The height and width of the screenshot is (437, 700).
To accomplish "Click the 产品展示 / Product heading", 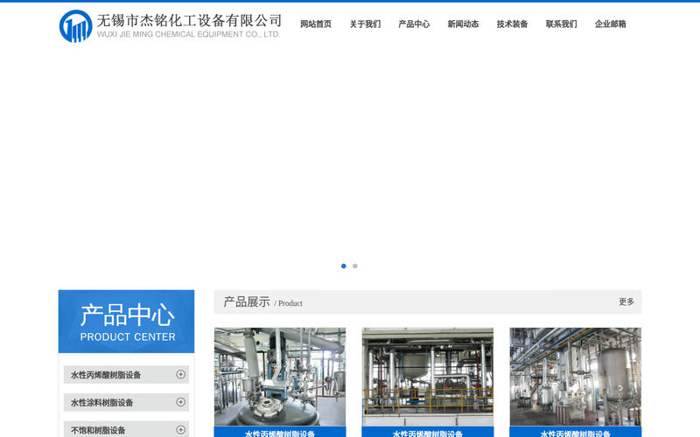I will pyautogui.click(x=263, y=302).
